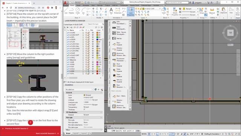The height and width of the screenshot is (136, 241).
Task: Toggle On bulb for Defpoints layer
Action: point(83,60)
